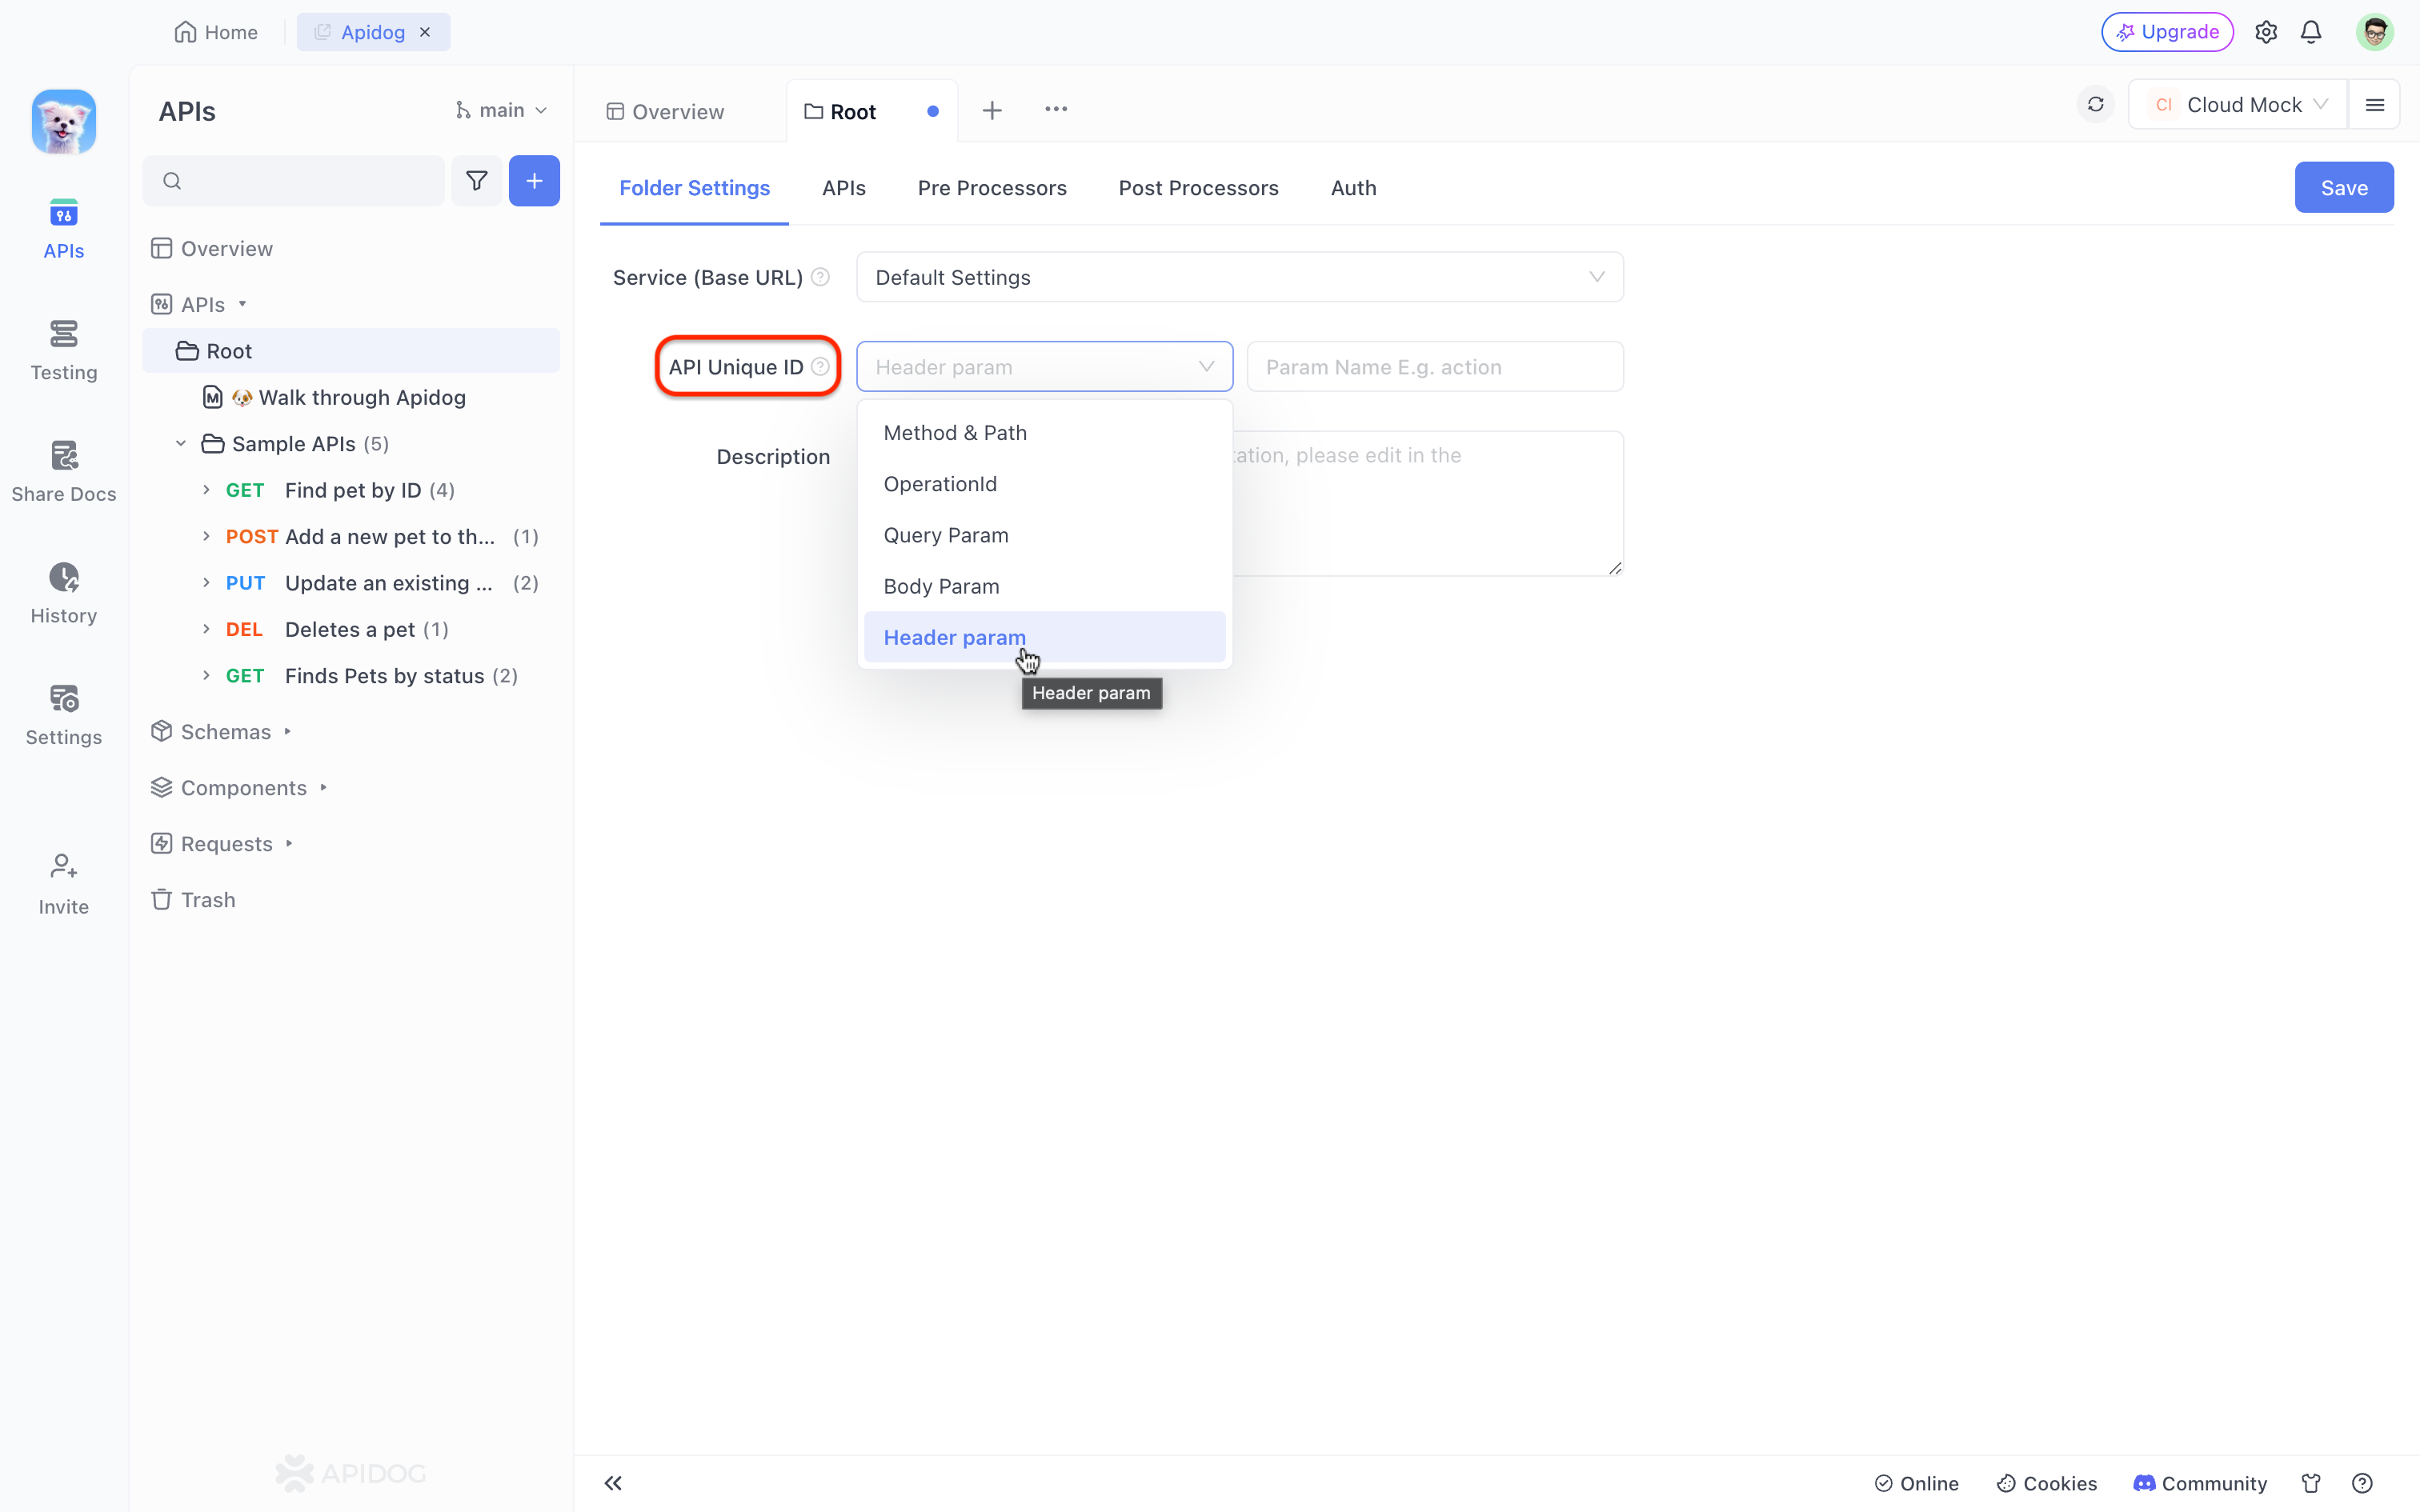Viewport: 2420px width, 1512px height.
Task: Click help icon next to API Unique ID
Action: [820, 367]
